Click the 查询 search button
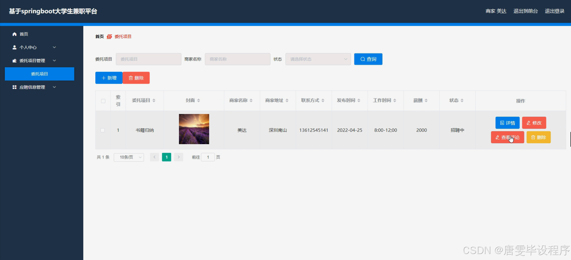The width and height of the screenshot is (571, 260). [368, 59]
